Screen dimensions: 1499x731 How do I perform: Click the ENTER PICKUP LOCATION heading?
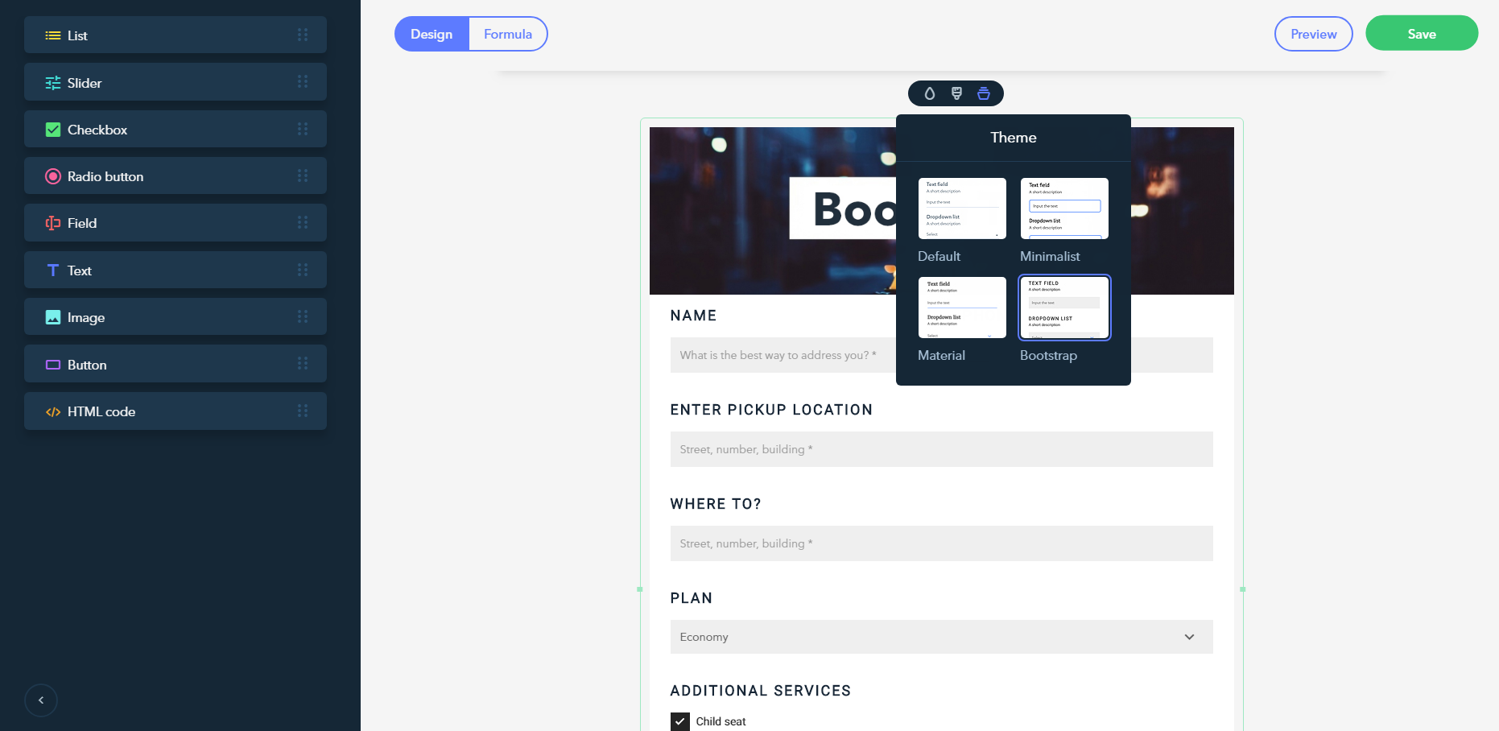click(x=771, y=410)
